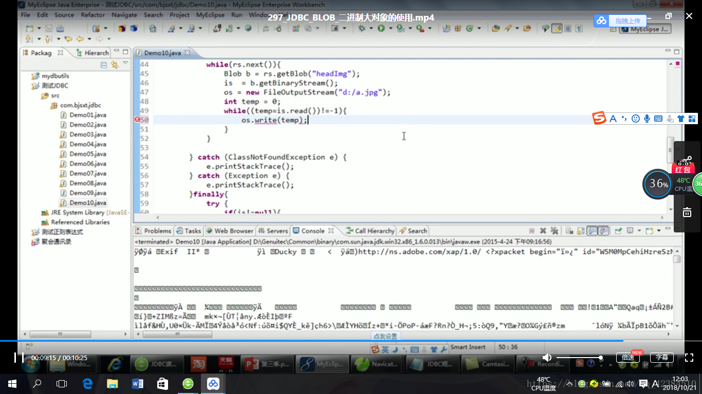Open the Display Selected Console dropdown arrow

[x=639, y=231]
